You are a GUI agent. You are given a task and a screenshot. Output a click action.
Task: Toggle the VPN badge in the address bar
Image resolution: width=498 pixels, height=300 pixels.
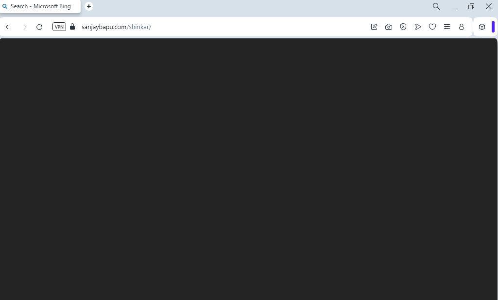pos(59,27)
